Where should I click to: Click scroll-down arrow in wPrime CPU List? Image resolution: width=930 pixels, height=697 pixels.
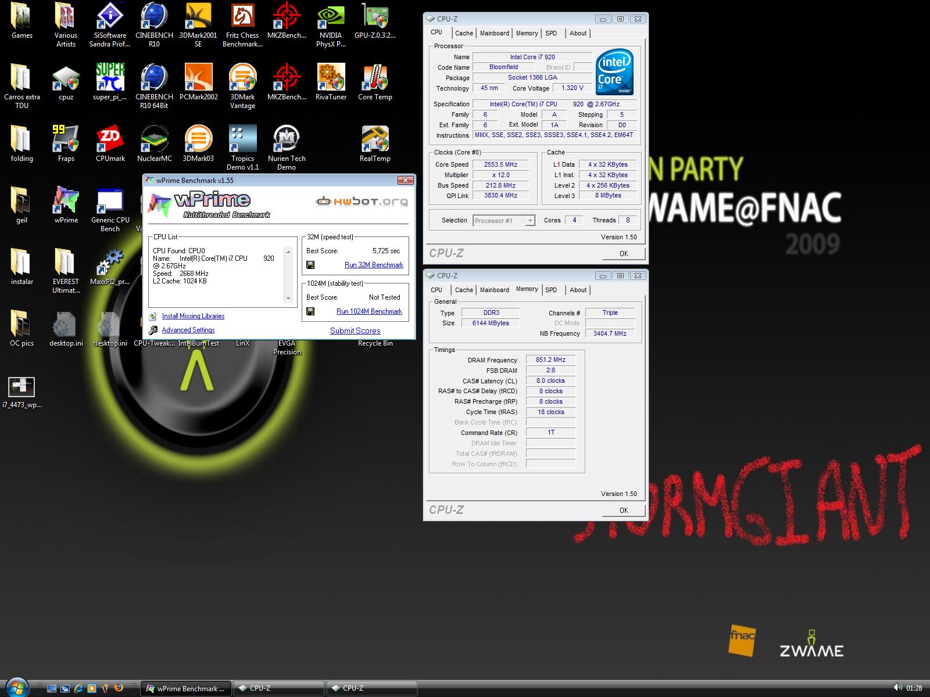[x=288, y=299]
